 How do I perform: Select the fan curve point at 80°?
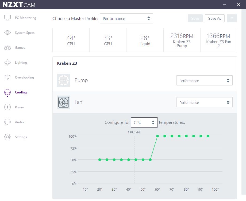click(186, 136)
